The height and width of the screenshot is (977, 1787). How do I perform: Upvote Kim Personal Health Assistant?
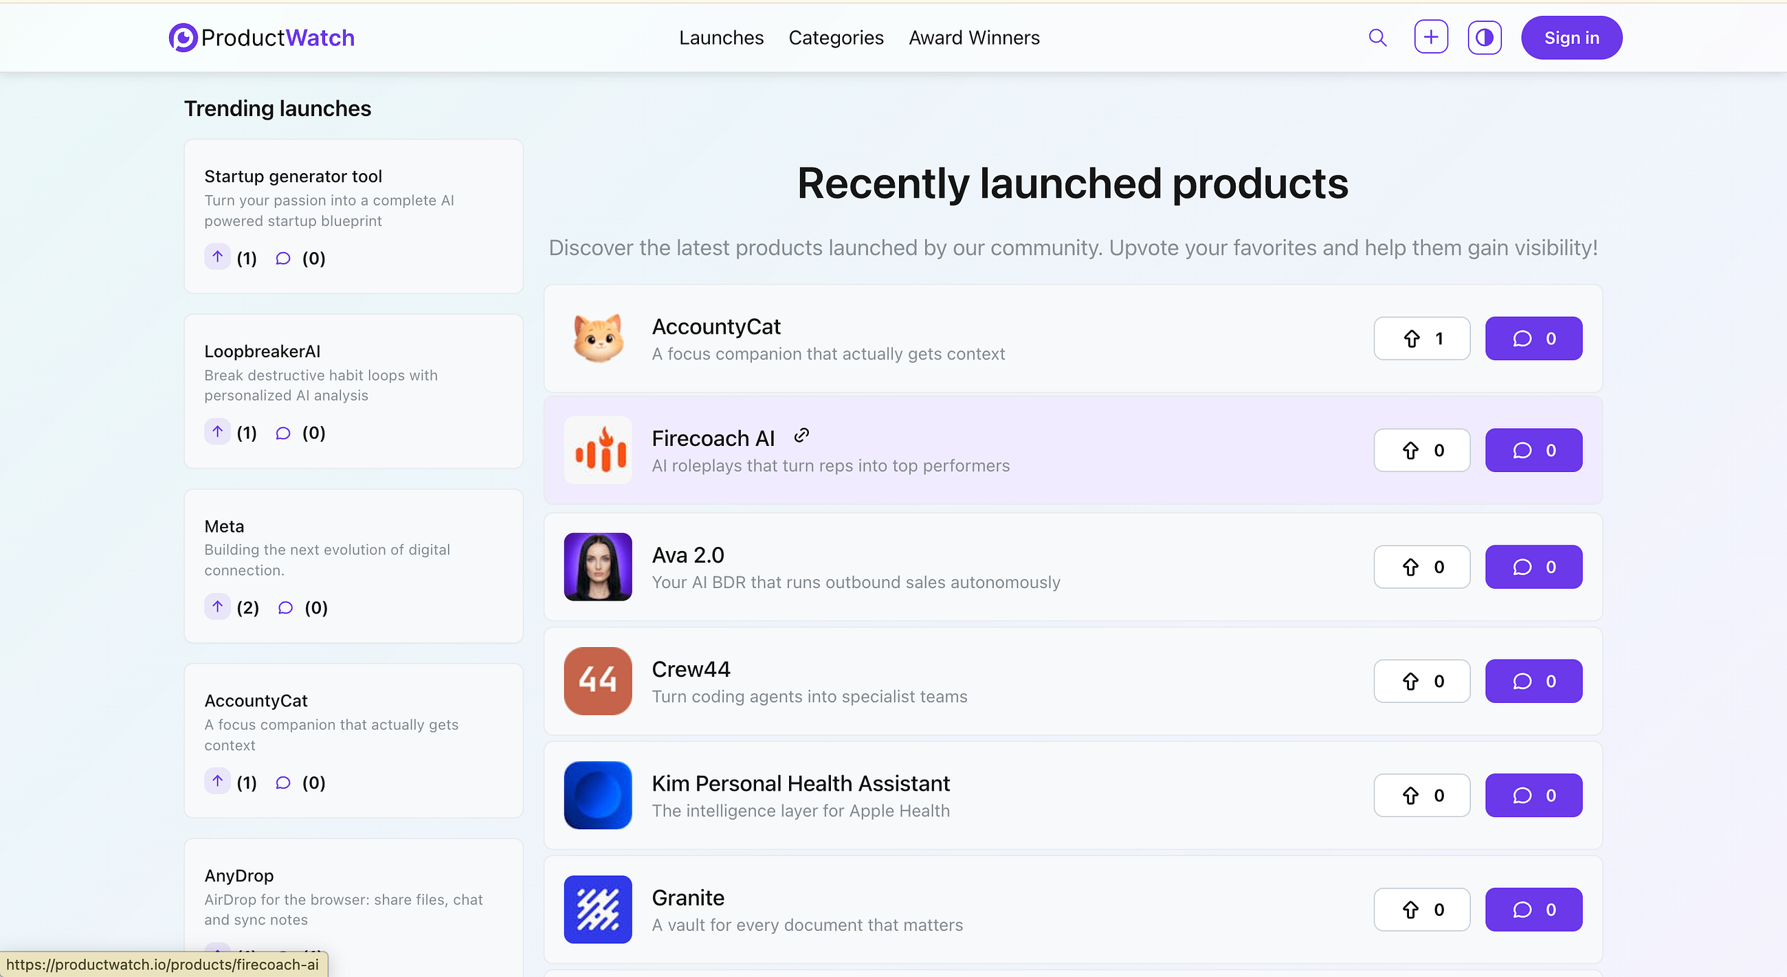[1422, 796]
